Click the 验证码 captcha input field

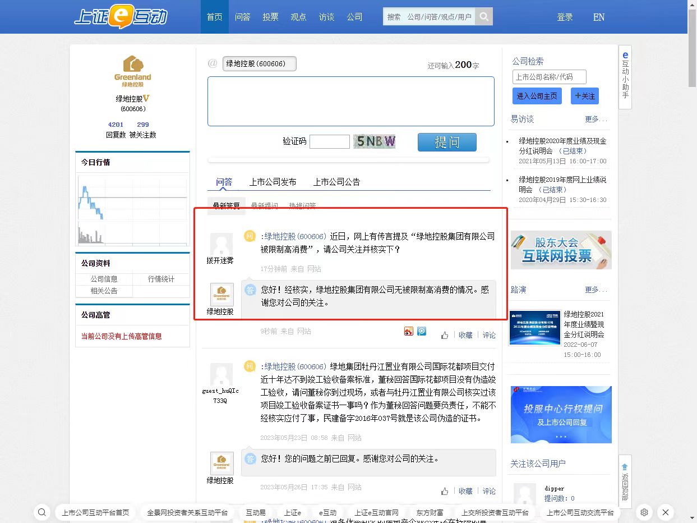point(330,141)
